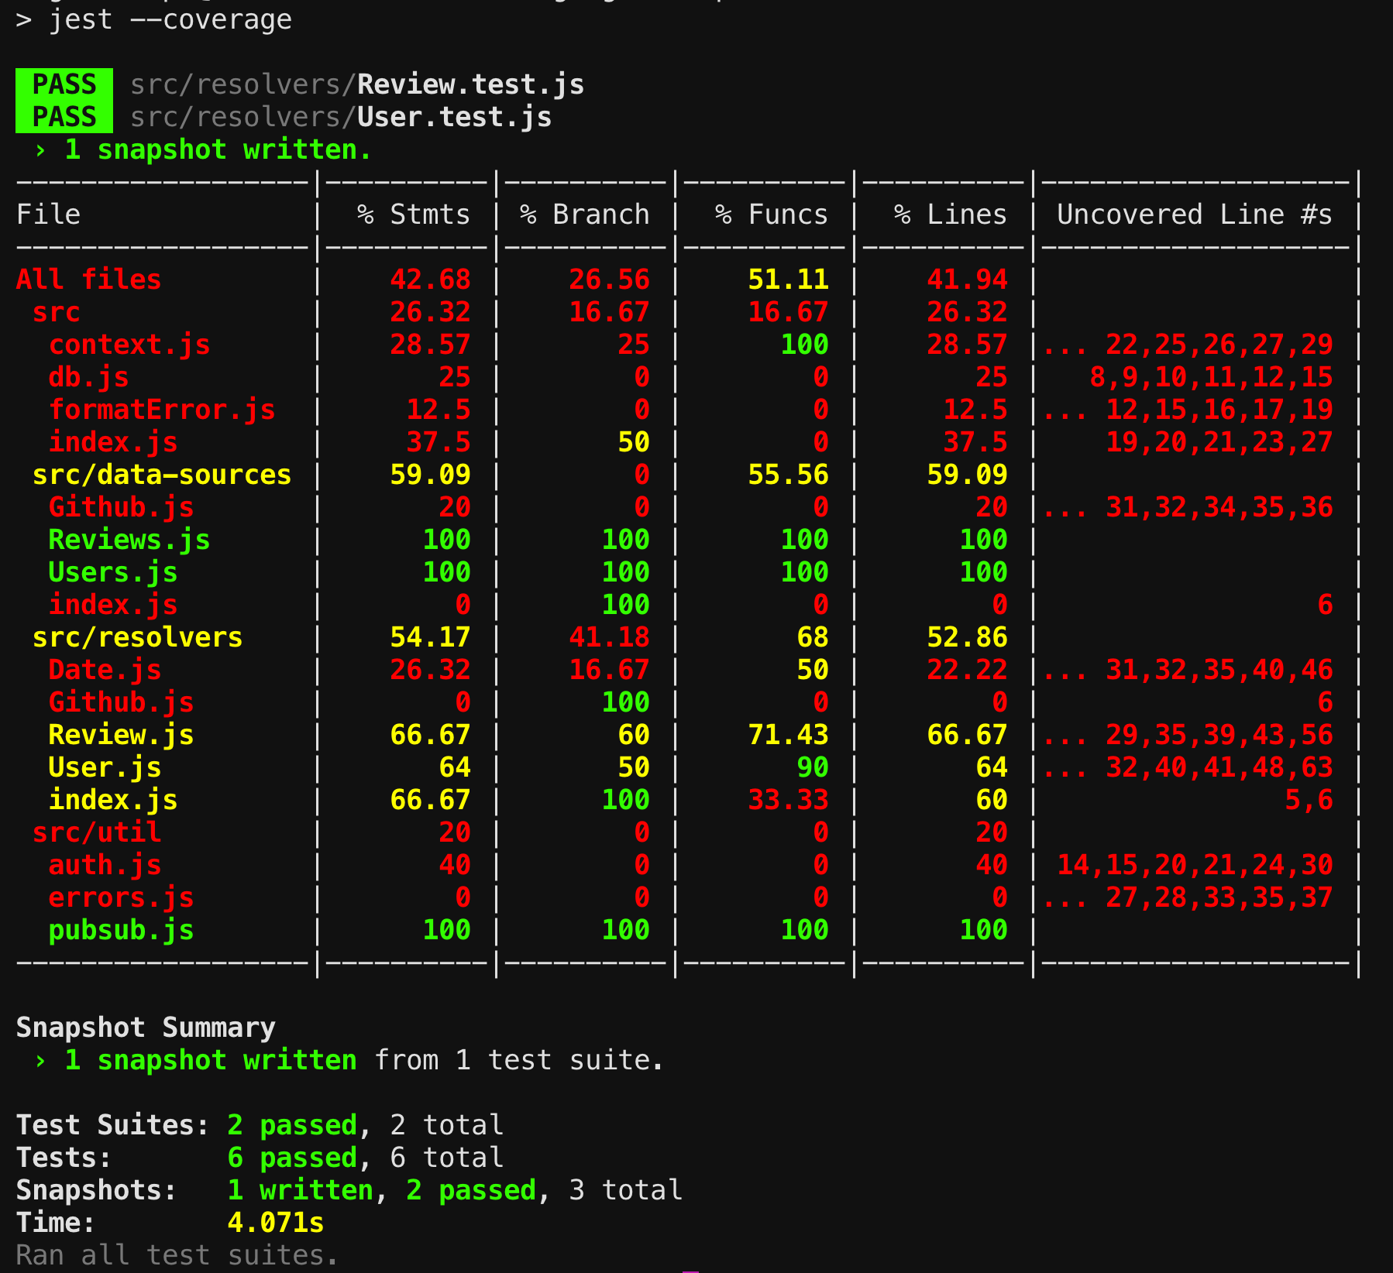Viewport: 1393px width, 1273px height.
Task: Click the src/data-sources directory row
Action: point(162,475)
